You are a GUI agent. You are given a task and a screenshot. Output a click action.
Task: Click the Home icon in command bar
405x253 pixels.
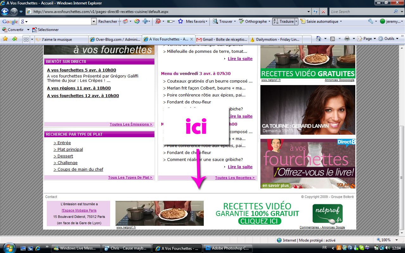(x=319, y=39)
